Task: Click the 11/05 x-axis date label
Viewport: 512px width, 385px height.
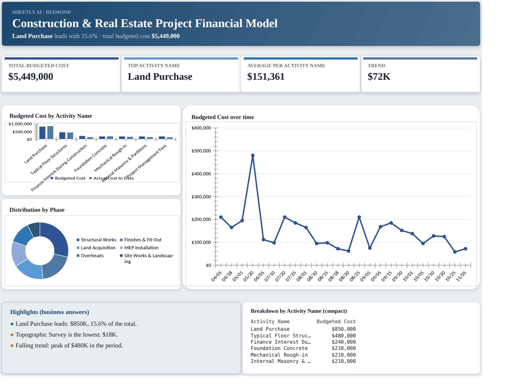Action: (x=461, y=276)
